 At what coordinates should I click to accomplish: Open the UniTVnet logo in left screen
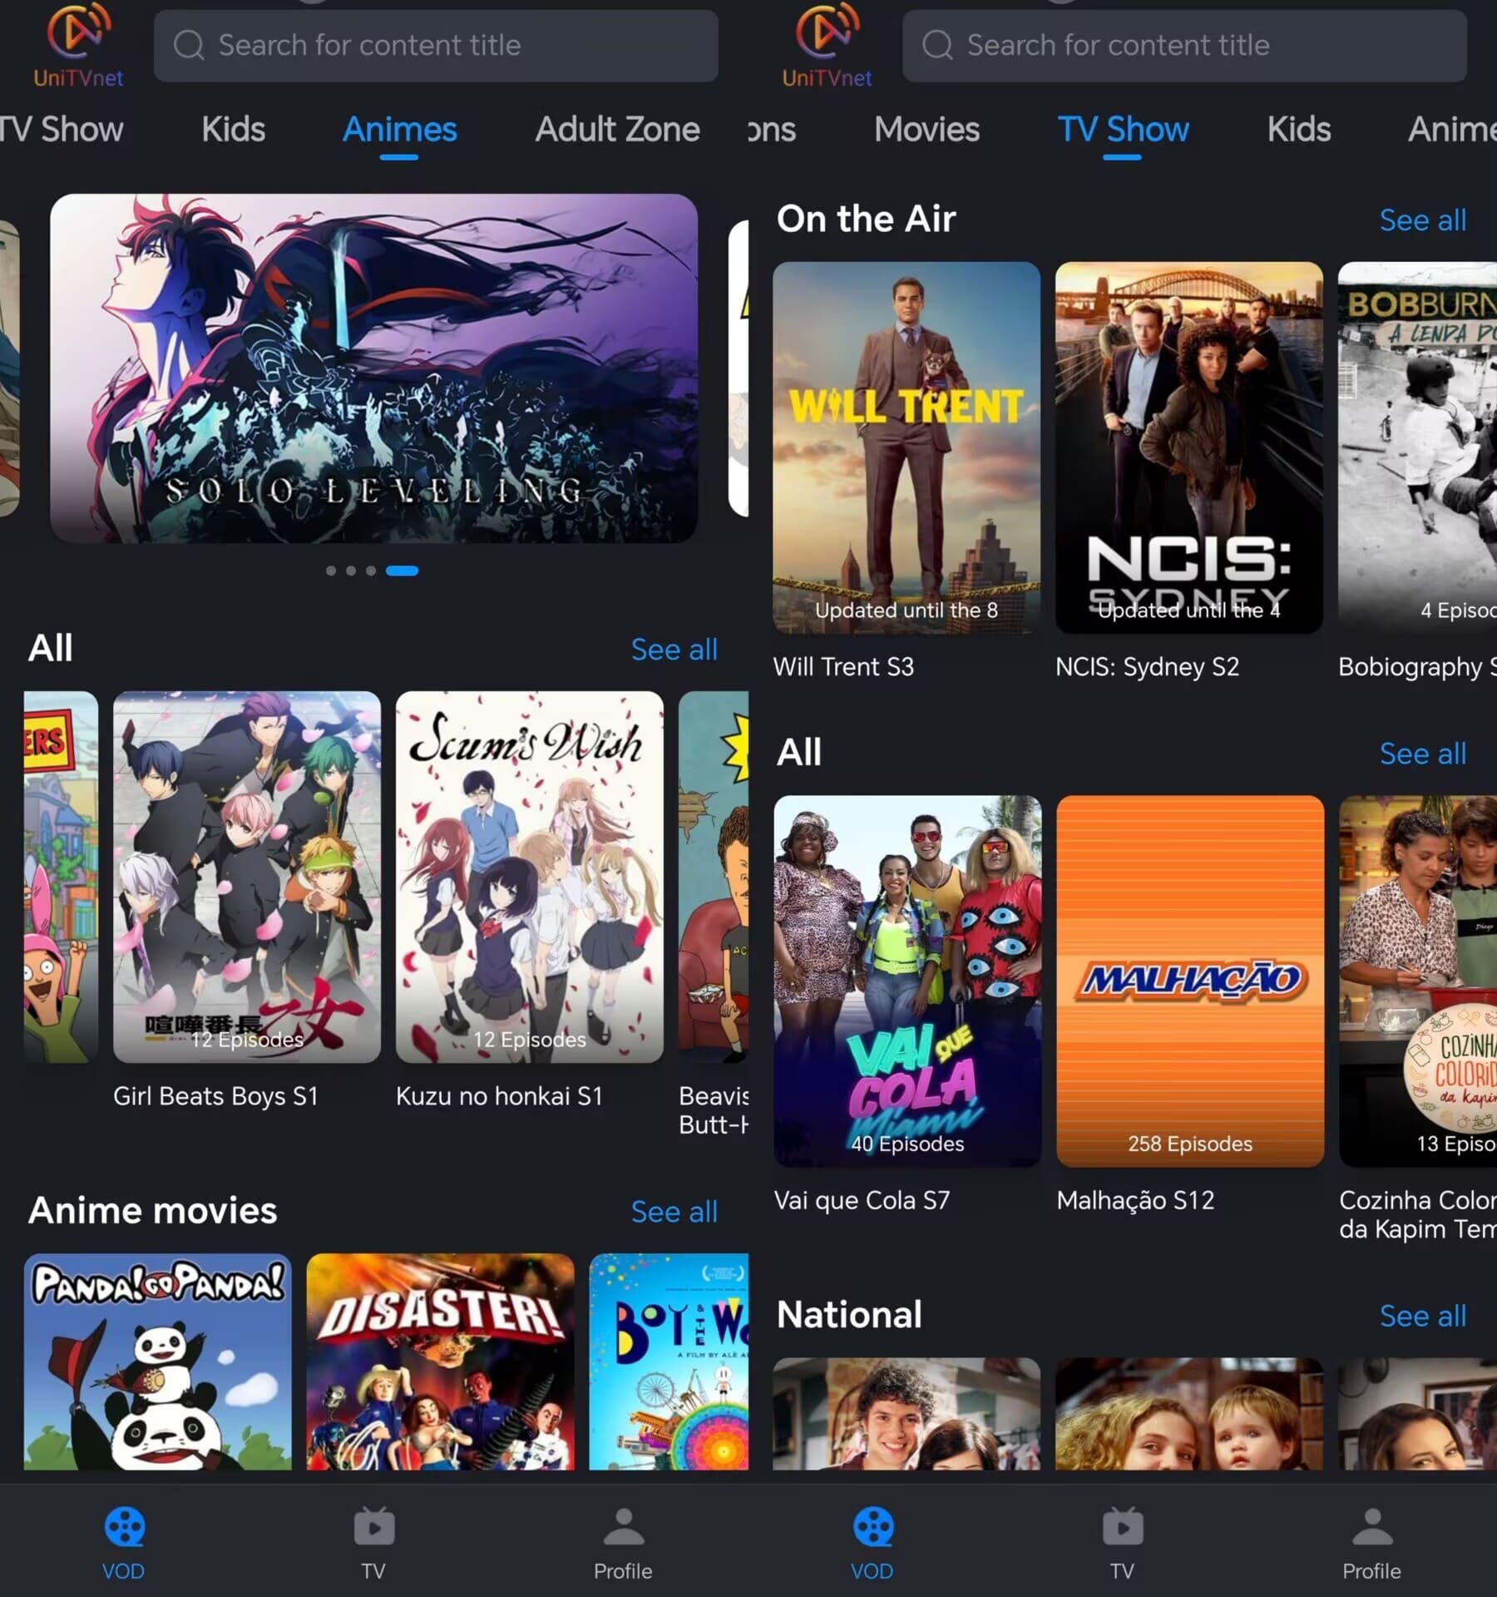[x=78, y=45]
